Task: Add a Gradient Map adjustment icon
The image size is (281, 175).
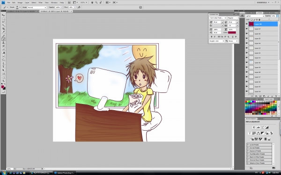Action: click(x=265, y=139)
